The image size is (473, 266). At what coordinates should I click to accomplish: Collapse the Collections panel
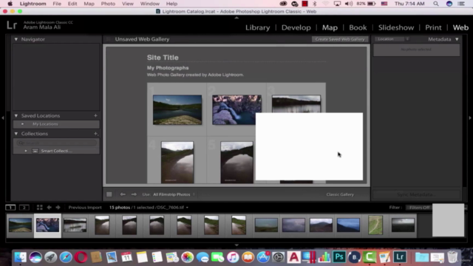tap(16, 134)
